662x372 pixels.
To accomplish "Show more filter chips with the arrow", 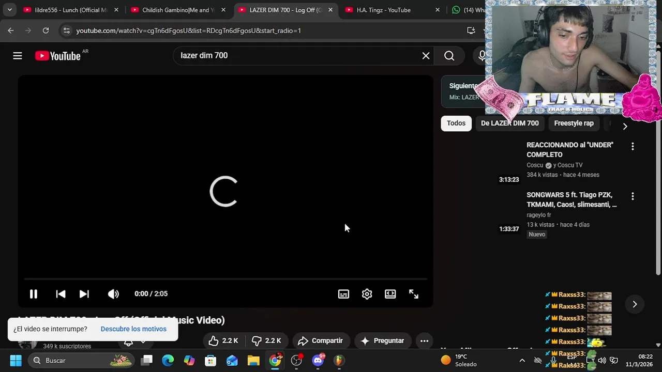I will click(x=625, y=126).
